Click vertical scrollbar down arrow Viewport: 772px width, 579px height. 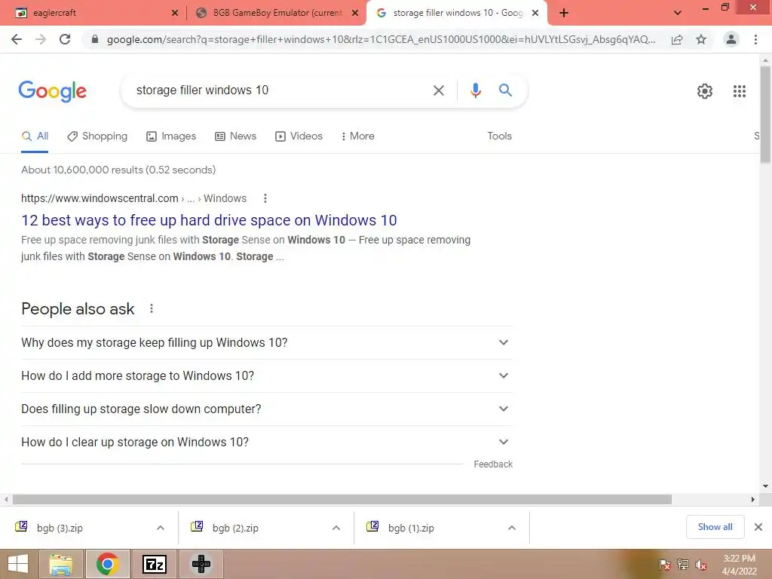point(765,486)
